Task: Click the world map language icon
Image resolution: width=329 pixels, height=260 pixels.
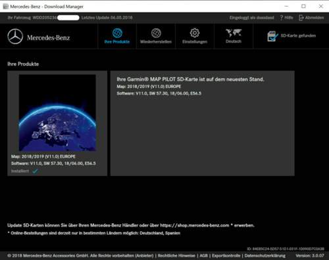Action: (x=234, y=33)
